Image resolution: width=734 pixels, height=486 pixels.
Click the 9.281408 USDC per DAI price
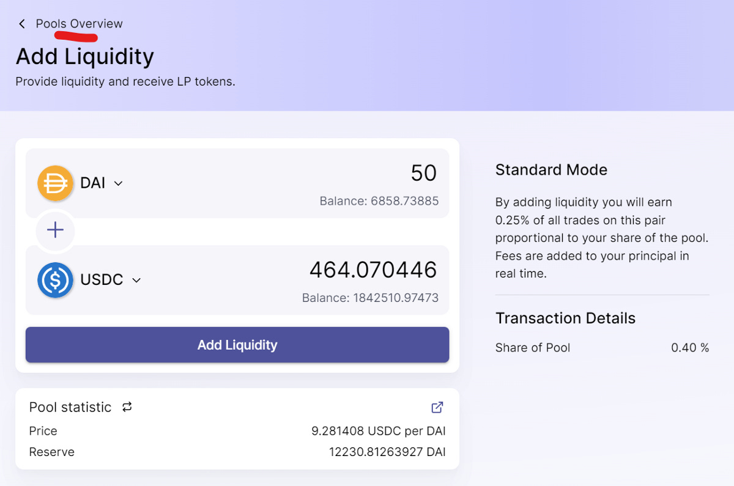(x=379, y=431)
